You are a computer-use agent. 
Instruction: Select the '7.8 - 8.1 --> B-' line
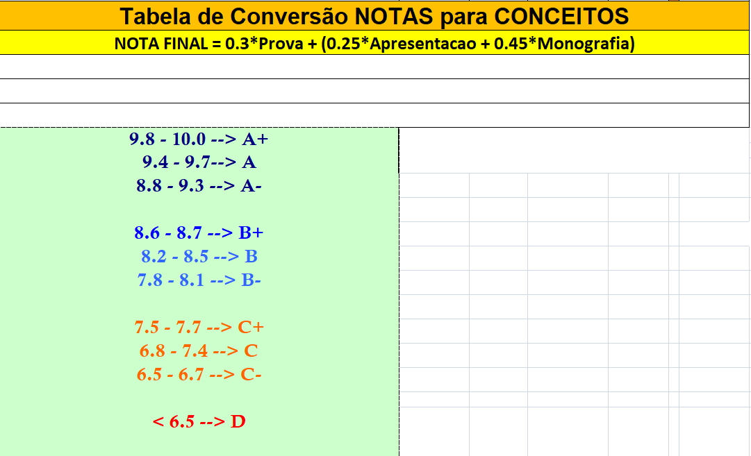[199, 280]
